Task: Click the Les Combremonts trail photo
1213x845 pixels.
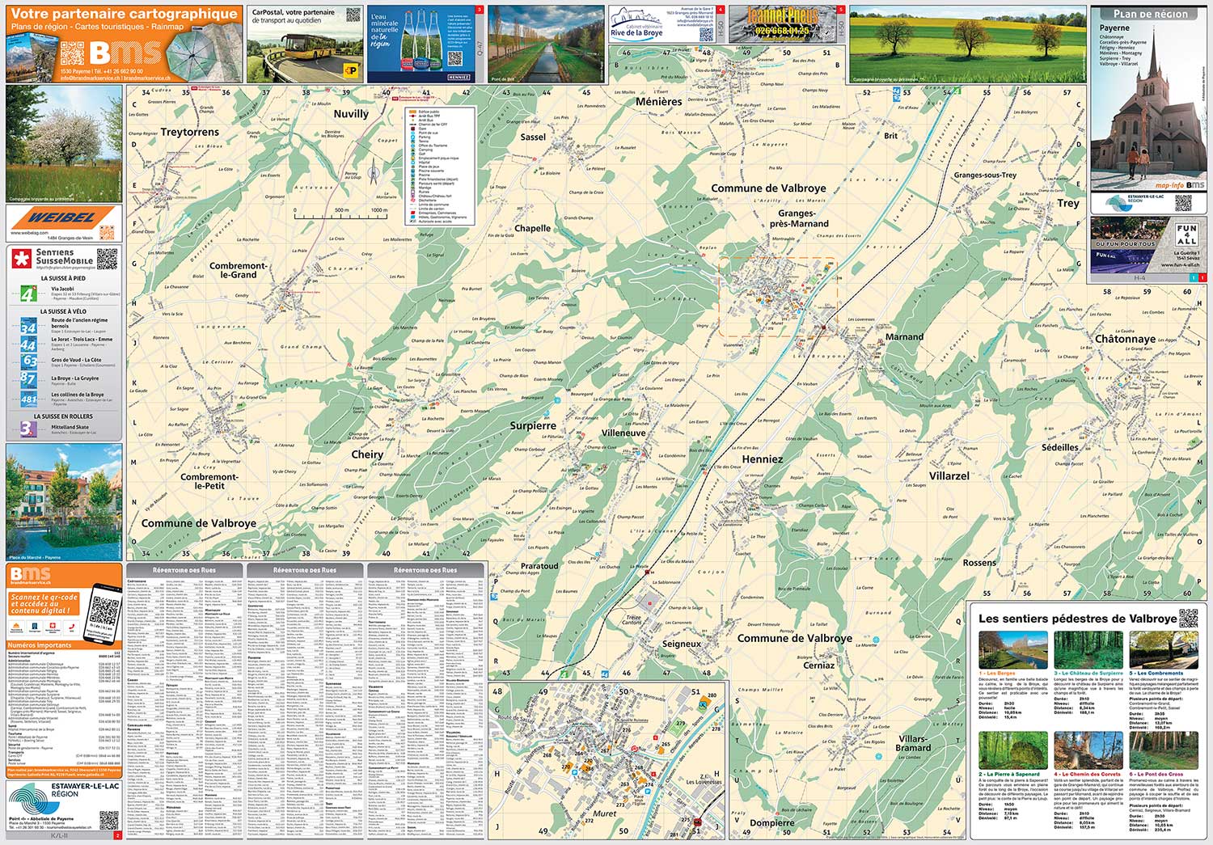Action: 1163,650
